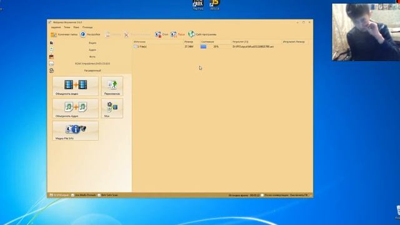Open Сайт программы globe button
The width and height of the screenshot is (400, 225).
pos(202,34)
